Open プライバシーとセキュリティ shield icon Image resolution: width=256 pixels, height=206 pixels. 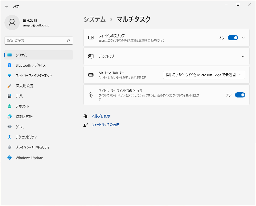coord(10,147)
